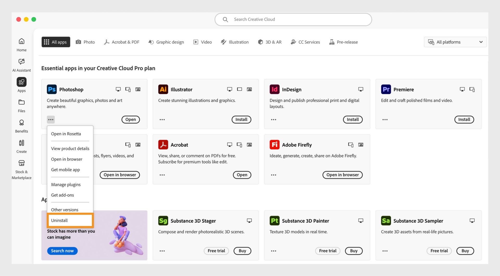Open Photoshop with the Open button

[130, 120]
